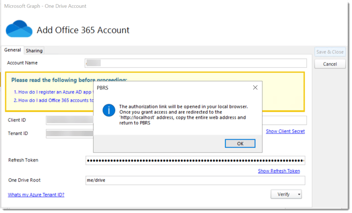
Task: Click into the Account Name field
Action: [x=195, y=63]
